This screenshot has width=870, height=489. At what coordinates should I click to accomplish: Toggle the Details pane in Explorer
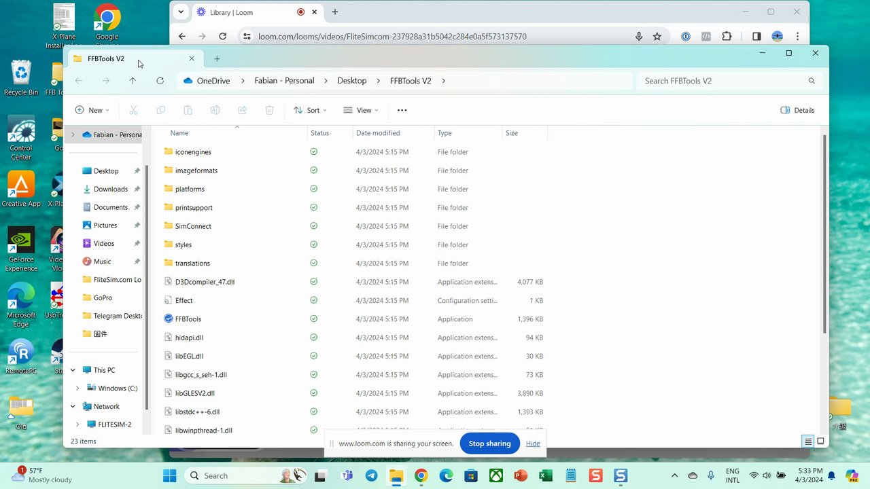(798, 110)
